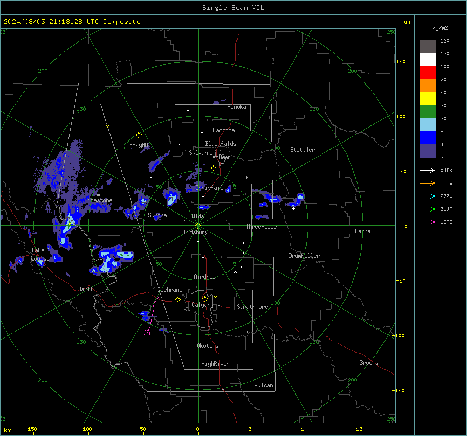The image size is (467, 436).
Task: Click the Calgary city label
Action: tap(202, 305)
